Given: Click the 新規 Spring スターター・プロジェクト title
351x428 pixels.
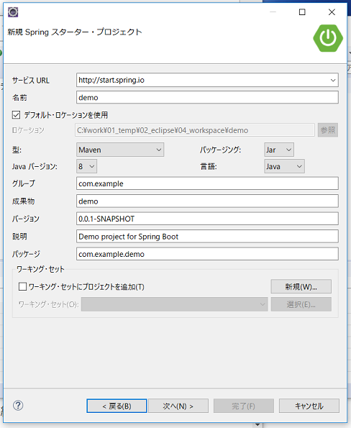Looking at the screenshot, I should [x=75, y=32].
